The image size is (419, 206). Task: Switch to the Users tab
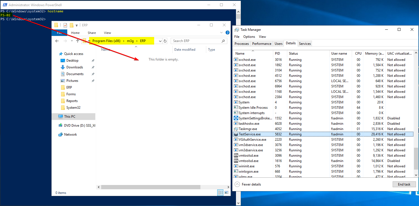pos(279,44)
